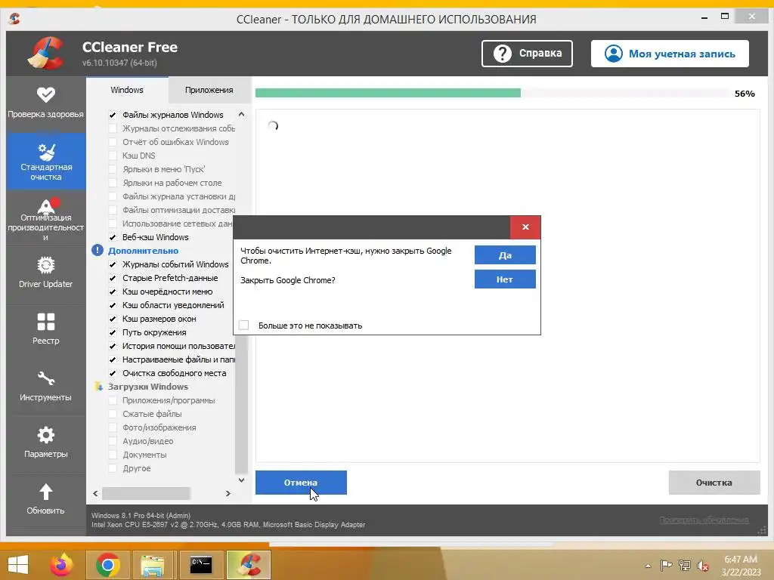Viewport: 774px width, 580px height.
Task: Uncheck 'Журналы событий Windows'
Action: 113,264
